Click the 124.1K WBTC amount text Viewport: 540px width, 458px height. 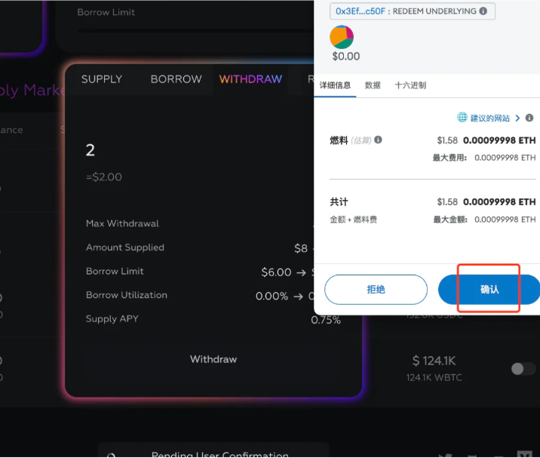coord(434,378)
